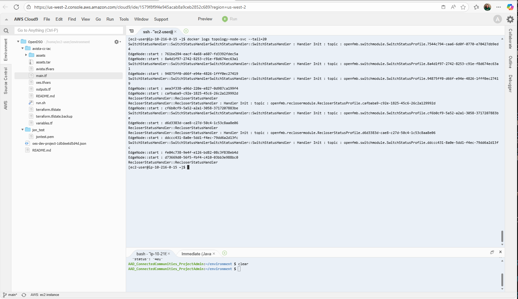Switch to the Immediate (Java) tab
Viewport: 518px width, 299px height.
tap(196, 254)
